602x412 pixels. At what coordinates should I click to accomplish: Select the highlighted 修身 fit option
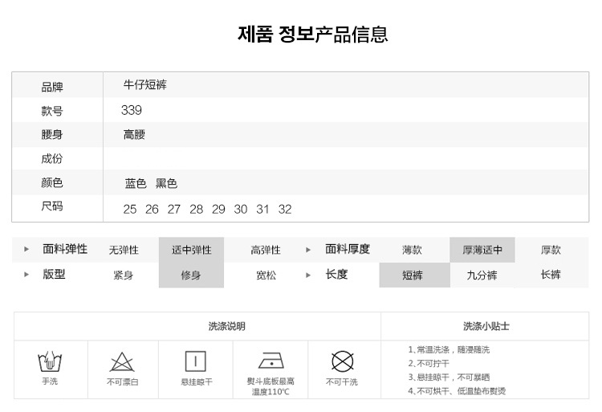click(192, 275)
